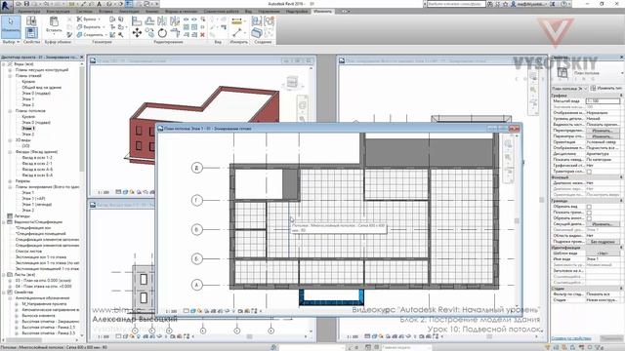625x351 pixels.
Task: Select the Align tool in Modify panel
Action: [137, 21]
